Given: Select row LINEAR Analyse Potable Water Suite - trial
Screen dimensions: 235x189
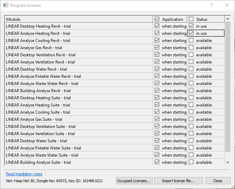Looking at the screenshot, I should pyautogui.click(x=115, y=148).
